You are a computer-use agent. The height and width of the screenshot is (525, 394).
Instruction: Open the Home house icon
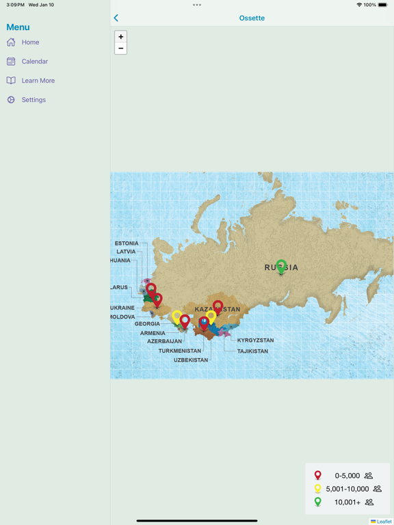tap(11, 42)
